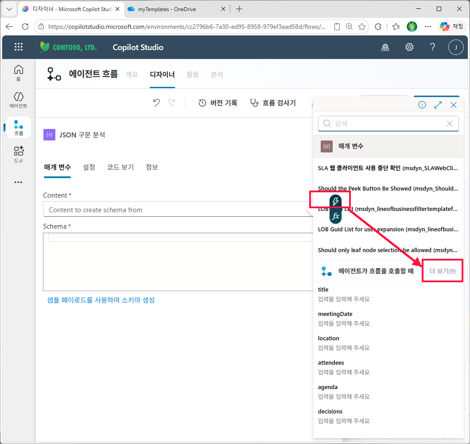Viewport: 470px width, 444px height.
Task: Select the meetingDate dynamic content item
Action: [x=388, y=319]
